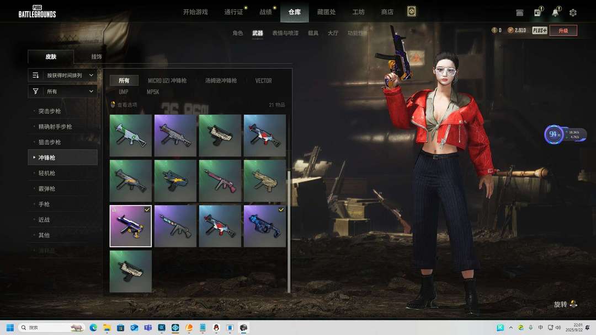Click the skin list vertical scrollbar
Viewport: 596px width, 335px height.
pyautogui.click(x=289, y=231)
